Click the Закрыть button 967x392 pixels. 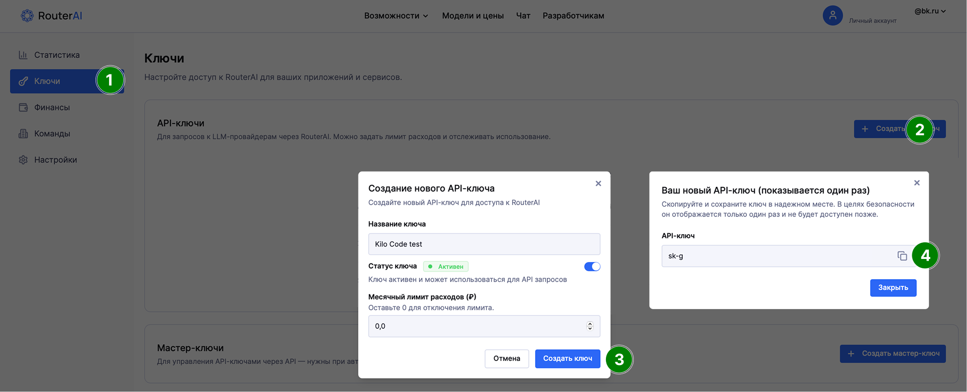[893, 288]
